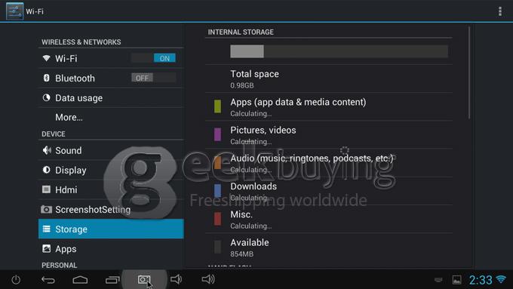
Task: Open the Wi-Fi settings entry
Action: [111, 58]
